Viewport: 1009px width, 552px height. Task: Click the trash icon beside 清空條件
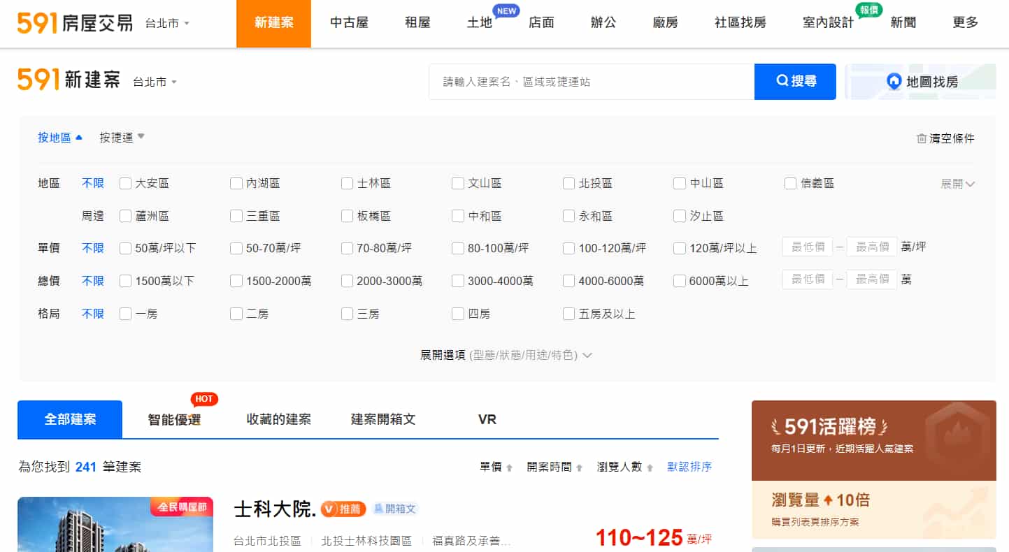921,138
